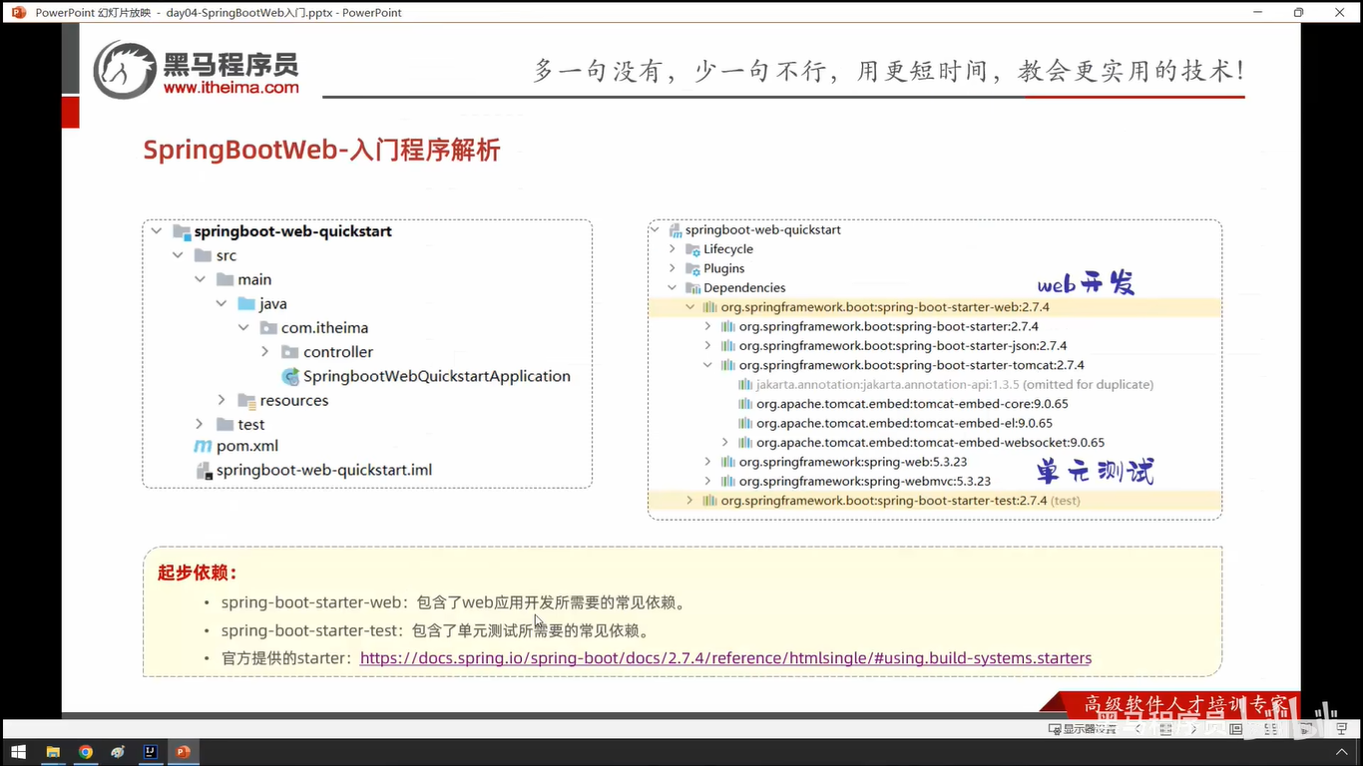This screenshot has width=1363, height=766.
Task: Select org.springframework:spring-web:5.3.23 dependency
Action: (853, 462)
